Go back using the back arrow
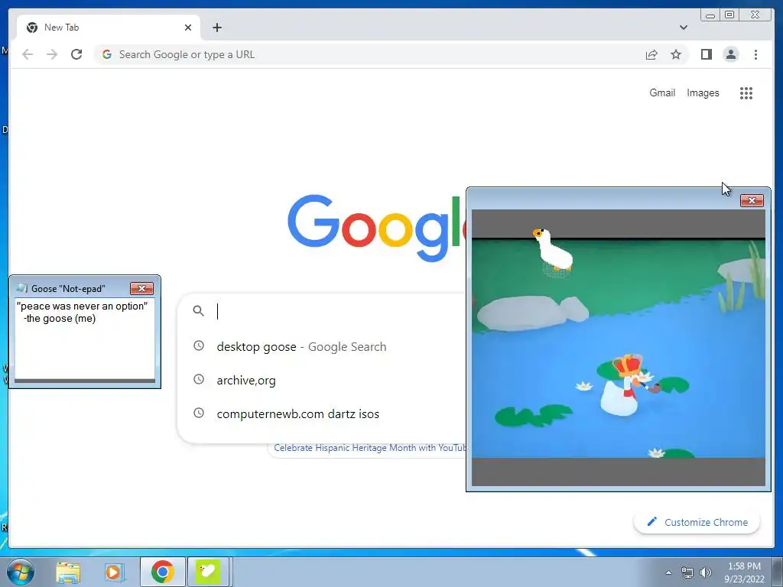783x587 pixels. pyautogui.click(x=28, y=54)
